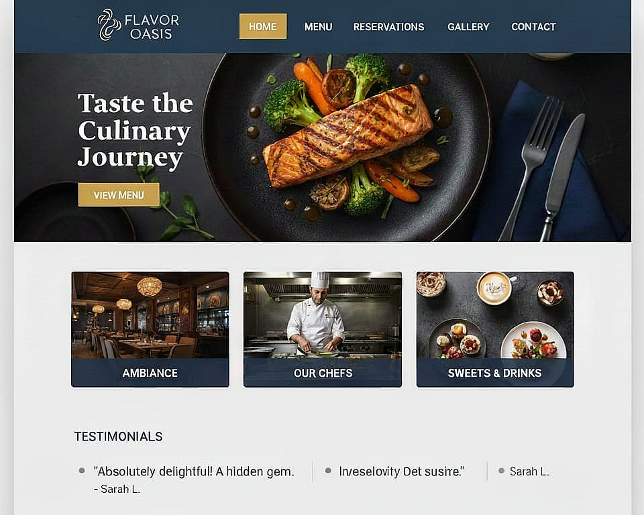Select the Ambiance restaurant interior thumbnail
This screenshot has height=515, width=644.
(150, 315)
